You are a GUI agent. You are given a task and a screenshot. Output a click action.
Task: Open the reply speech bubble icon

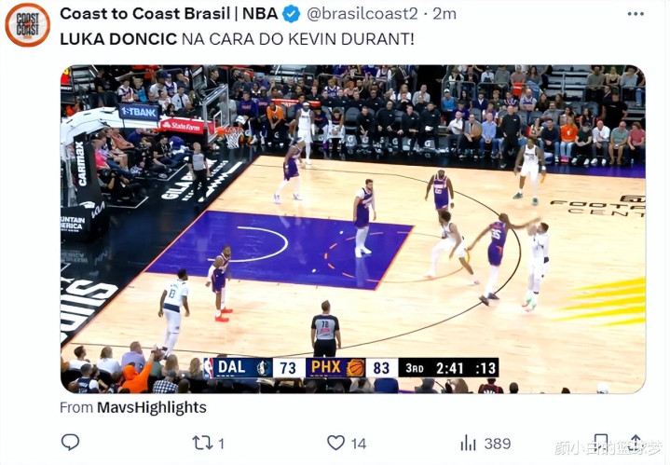[70, 443]
